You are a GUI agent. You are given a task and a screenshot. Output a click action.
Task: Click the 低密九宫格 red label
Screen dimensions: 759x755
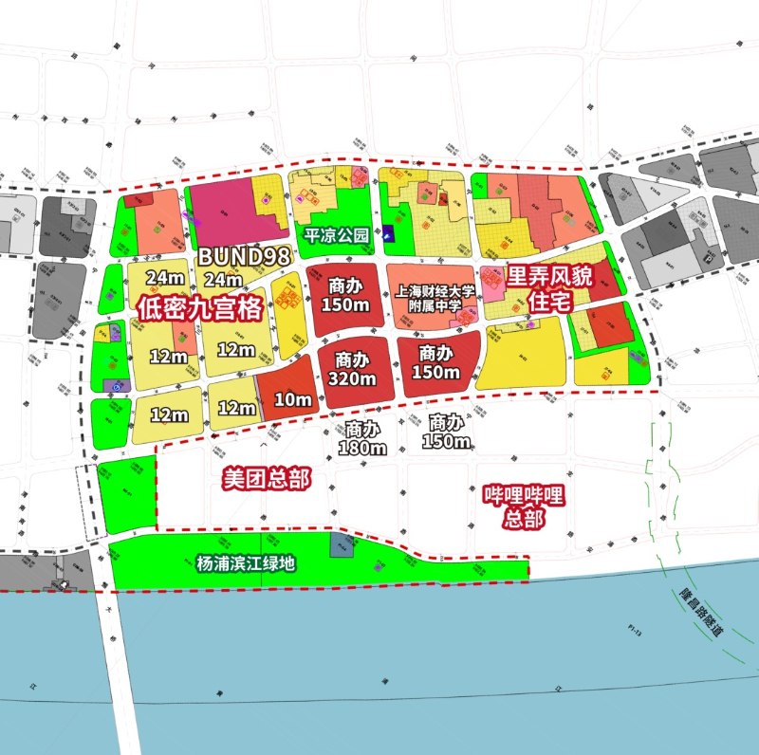pyautogui.click(x=199, y=309)
